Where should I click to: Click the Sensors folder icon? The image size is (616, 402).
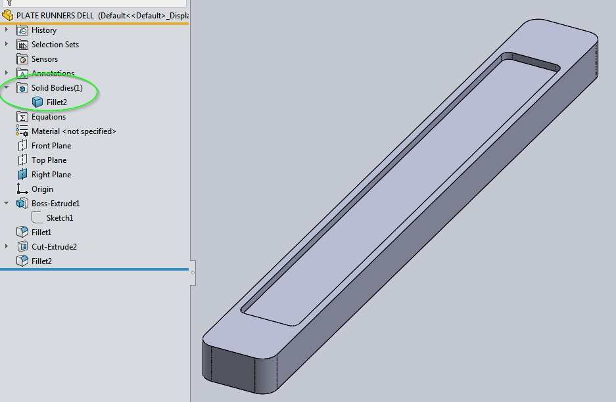click(22, 59)
